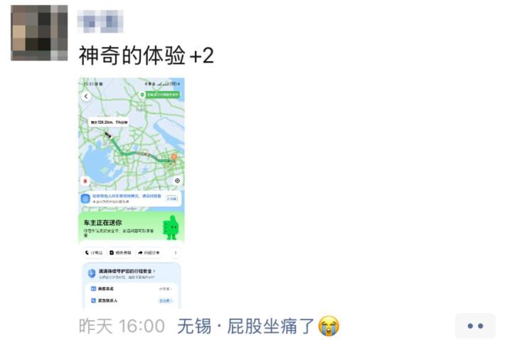
Task: Tap the green thumbs-up mascot
Action: 171,228
